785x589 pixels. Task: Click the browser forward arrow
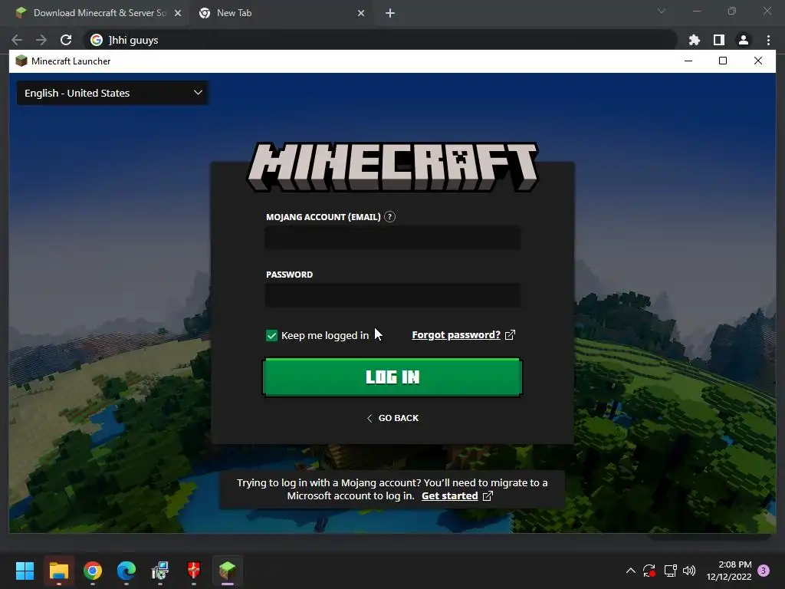pos(41,40)
